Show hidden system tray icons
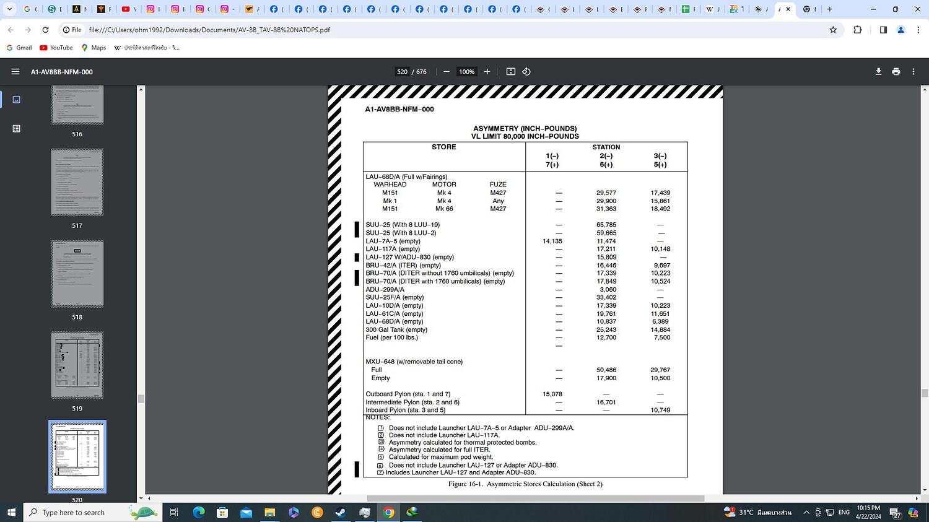This screenshot has width=929, height=522. pos(806,513)
